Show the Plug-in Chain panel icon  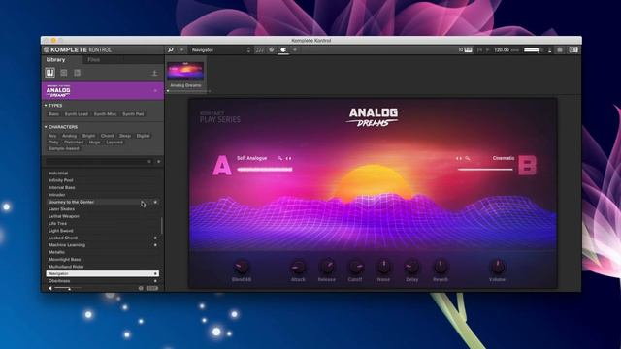(x=272, y=49)
